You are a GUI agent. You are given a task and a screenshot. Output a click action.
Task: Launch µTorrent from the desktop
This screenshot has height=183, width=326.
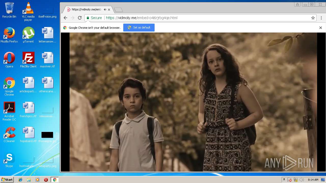click(x=28, y=35)
